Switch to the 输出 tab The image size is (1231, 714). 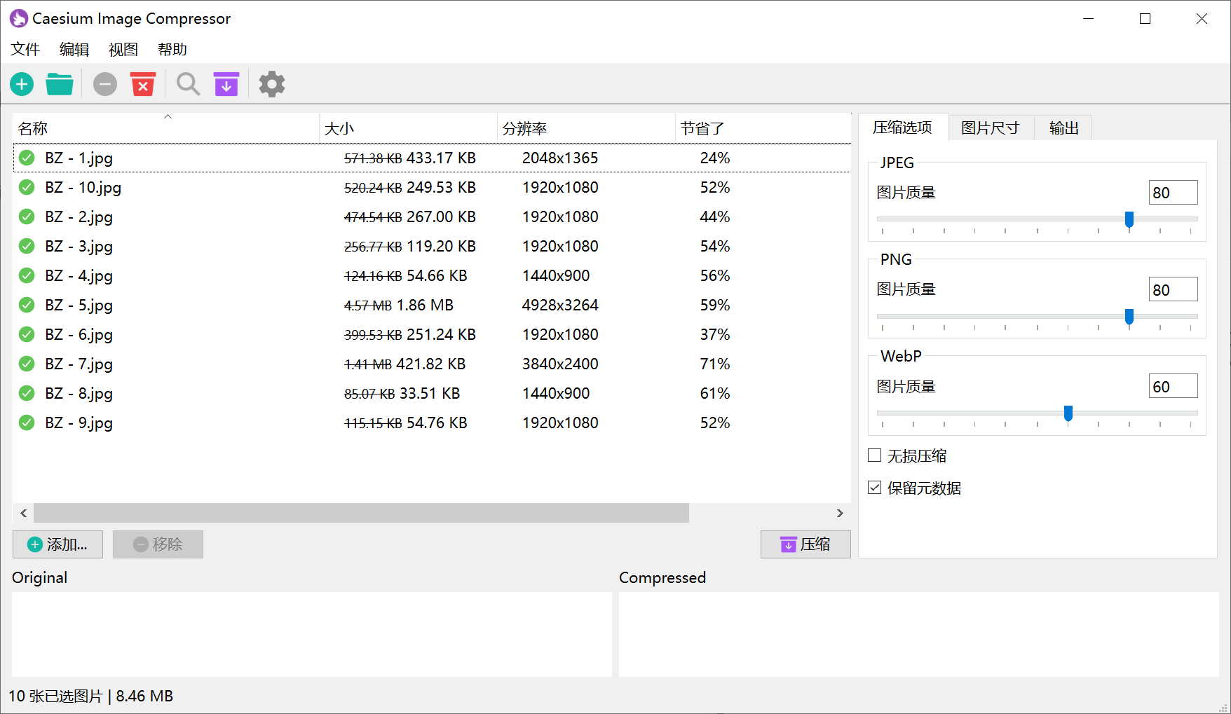coord(1063,128)
